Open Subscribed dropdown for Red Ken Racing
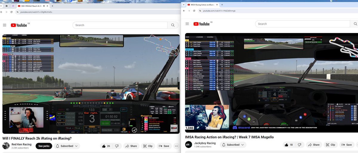Image resolution: width=358 pixels, height=153 pixels. 67,146
